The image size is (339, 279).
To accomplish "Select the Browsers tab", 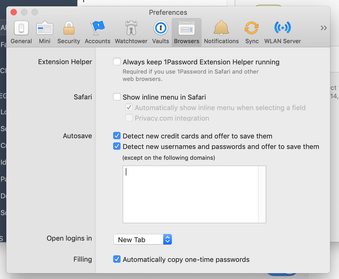I will (x=186, y=33).
